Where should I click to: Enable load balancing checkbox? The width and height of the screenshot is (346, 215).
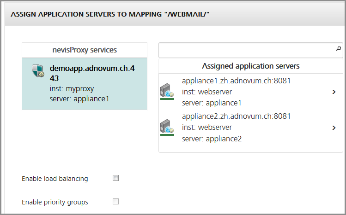point(115,178)
